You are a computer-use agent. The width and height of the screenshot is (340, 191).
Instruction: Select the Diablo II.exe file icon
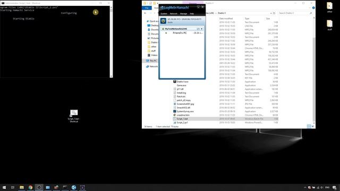pos(175,82)
